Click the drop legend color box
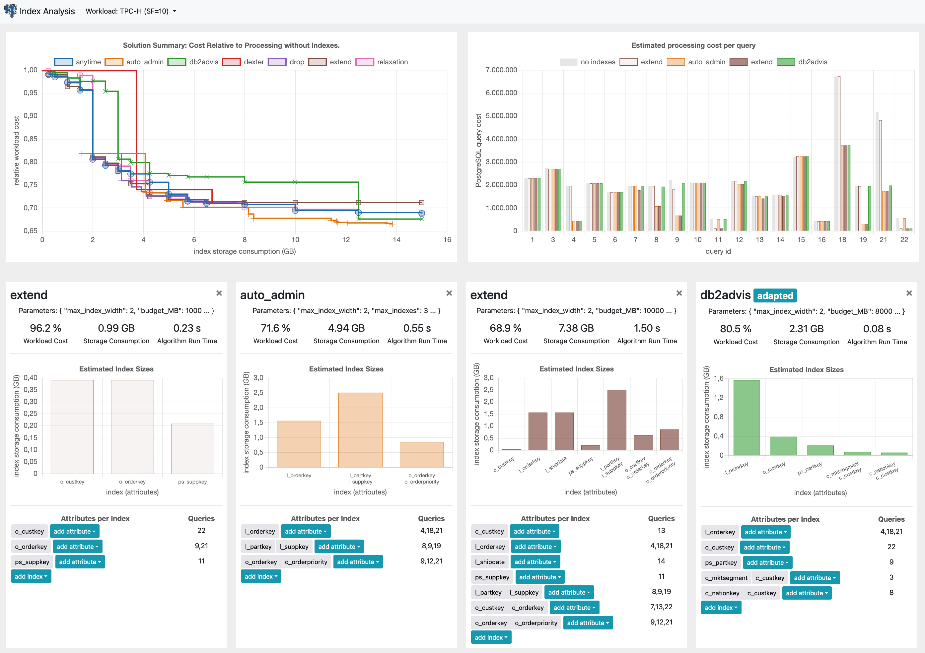The width and height of the screenshot is (925, 653). click(277, 62)
